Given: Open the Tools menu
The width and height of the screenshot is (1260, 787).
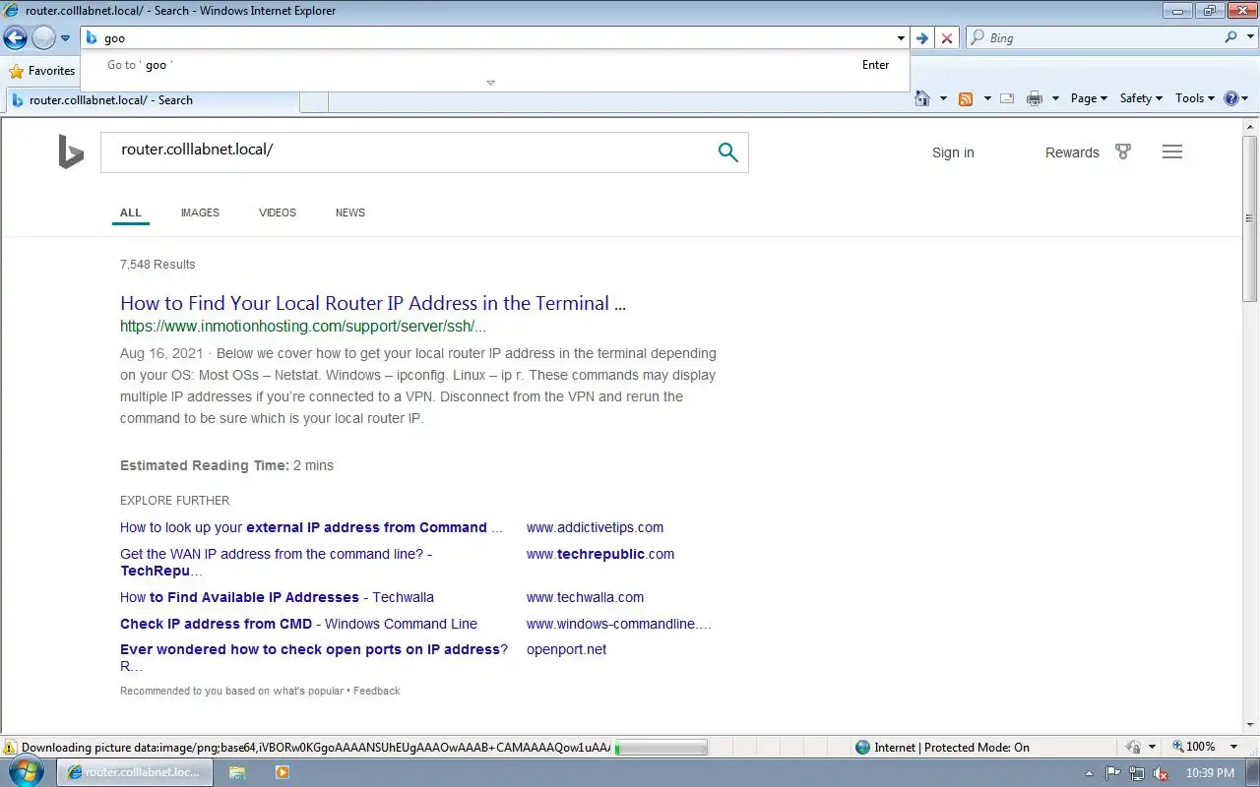Looking at the screenshot, I should pos(1195,98).
